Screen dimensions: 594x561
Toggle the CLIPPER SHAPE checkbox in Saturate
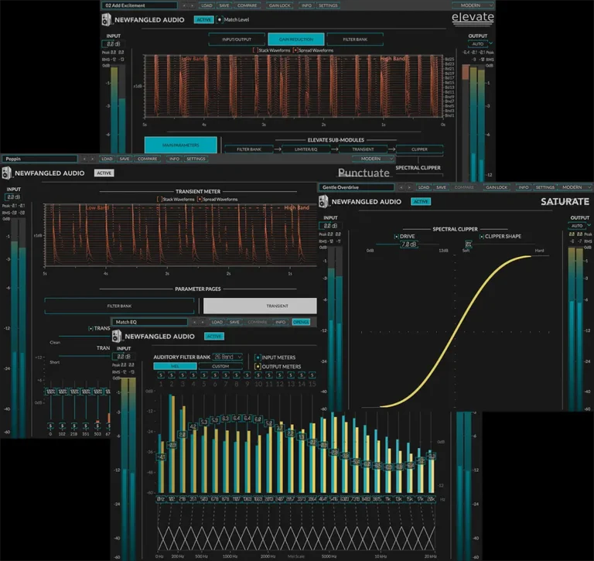pyautogui.click(x=482, y=236)
